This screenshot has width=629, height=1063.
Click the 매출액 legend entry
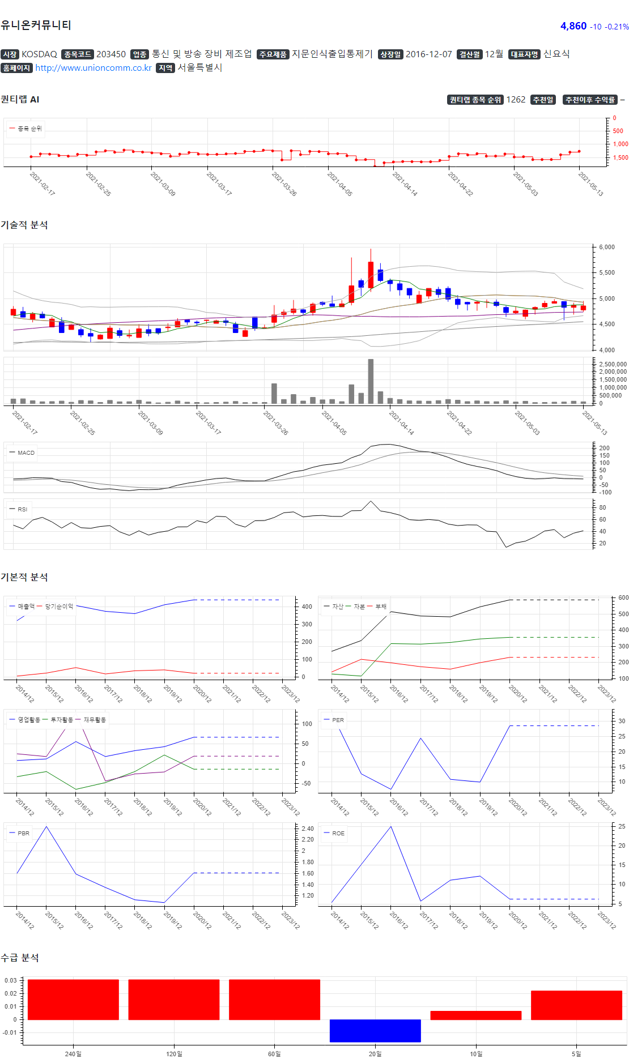[22, 606]
